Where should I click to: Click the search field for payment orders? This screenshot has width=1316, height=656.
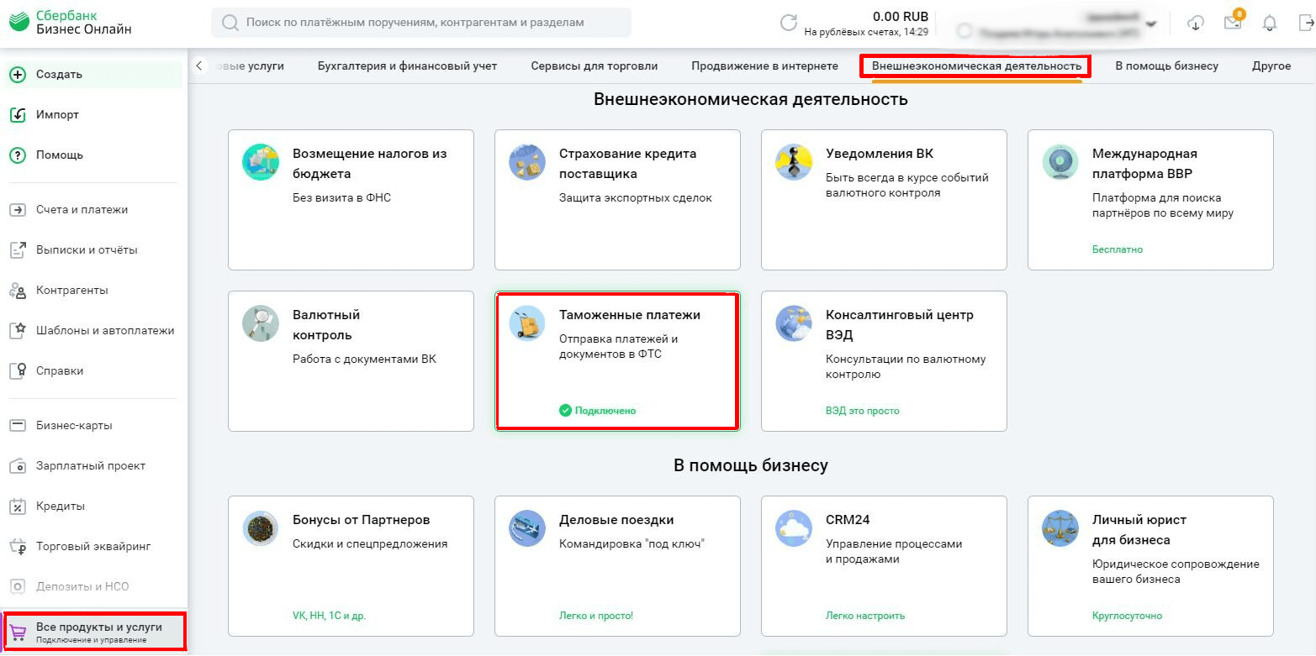[x=421, y=23]
